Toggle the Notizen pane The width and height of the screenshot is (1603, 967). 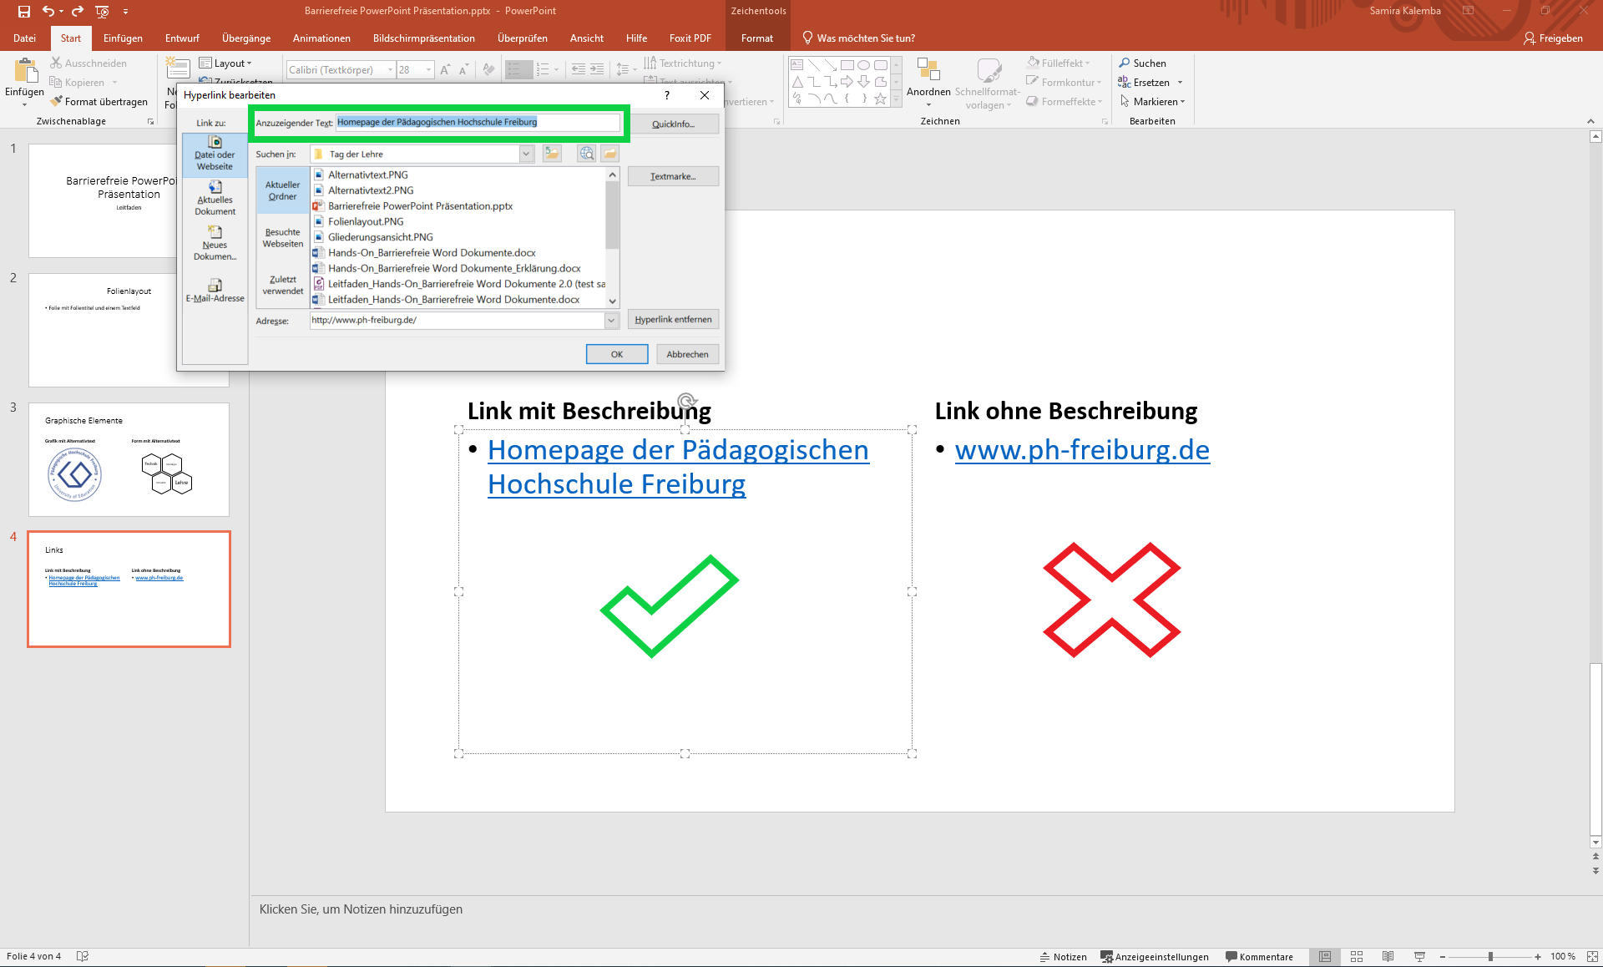coord(1063,957)
